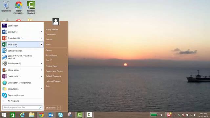Image resolution: width=210 pixels, height=118 pixels.
Task: Open This PC
Action: pyautogui.click(x=49, y=60)
